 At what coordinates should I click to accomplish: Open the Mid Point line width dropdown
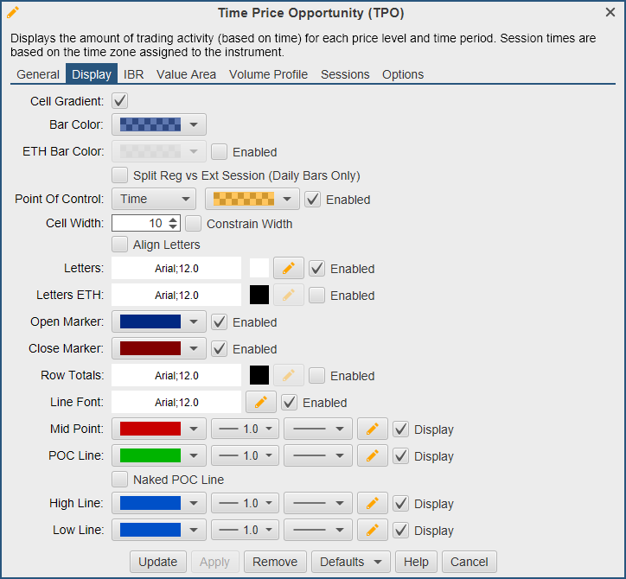click(246, 429)
